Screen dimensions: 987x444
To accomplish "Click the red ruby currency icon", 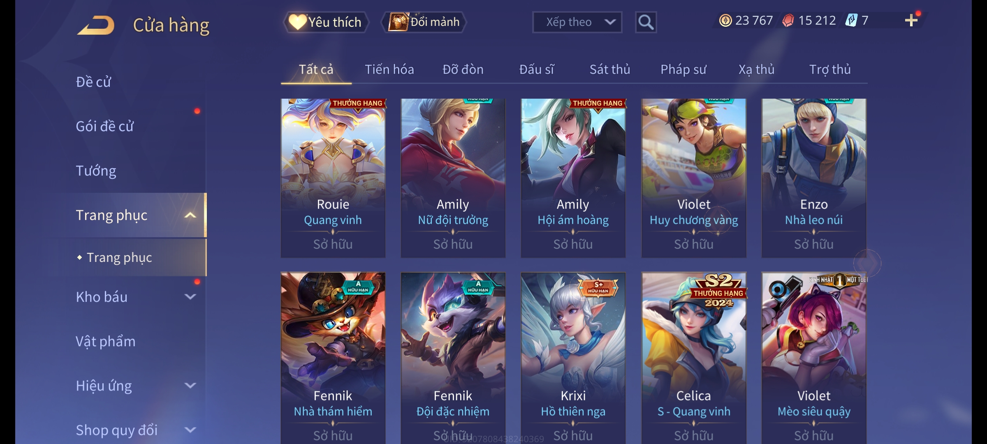I will (x=788, y=21).
